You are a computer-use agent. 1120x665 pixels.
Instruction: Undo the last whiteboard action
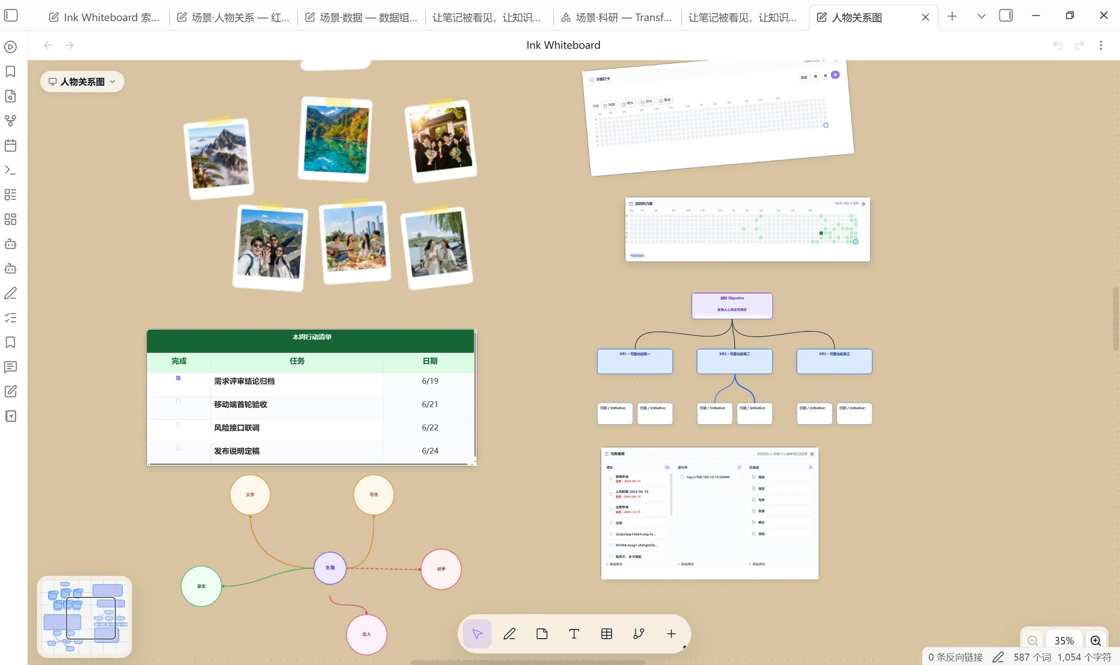click(x=1058, y=45)
